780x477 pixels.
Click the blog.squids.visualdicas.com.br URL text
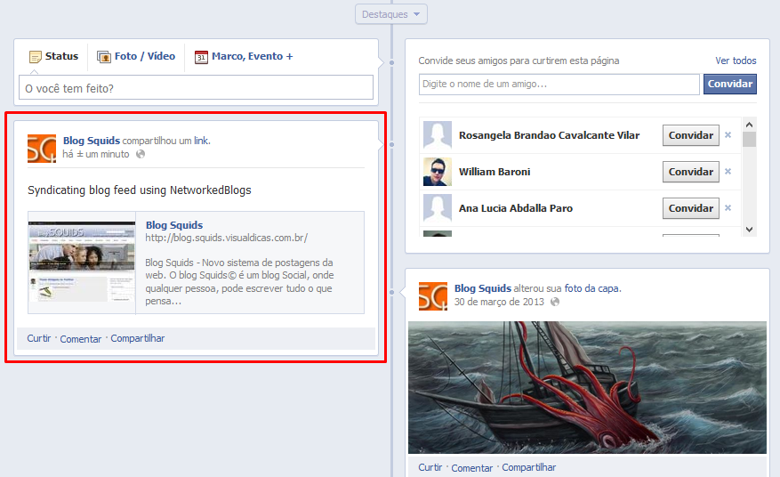click(x=226, y=238)
